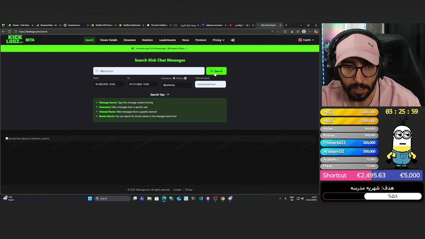Bookmark page with the star icon
The image size is (425, 239).
pos(278,32)
